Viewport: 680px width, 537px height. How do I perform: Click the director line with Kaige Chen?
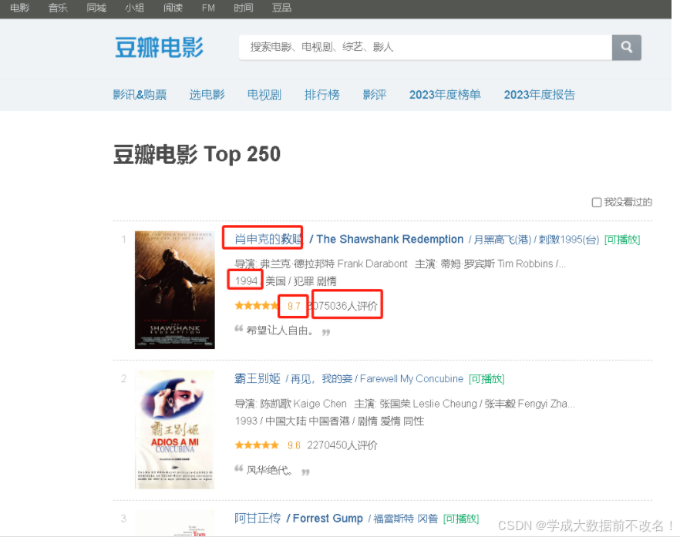pyautogui.click(x=405, y=404)
